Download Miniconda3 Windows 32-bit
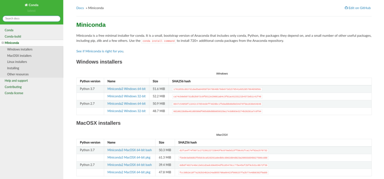 [126, 96]
